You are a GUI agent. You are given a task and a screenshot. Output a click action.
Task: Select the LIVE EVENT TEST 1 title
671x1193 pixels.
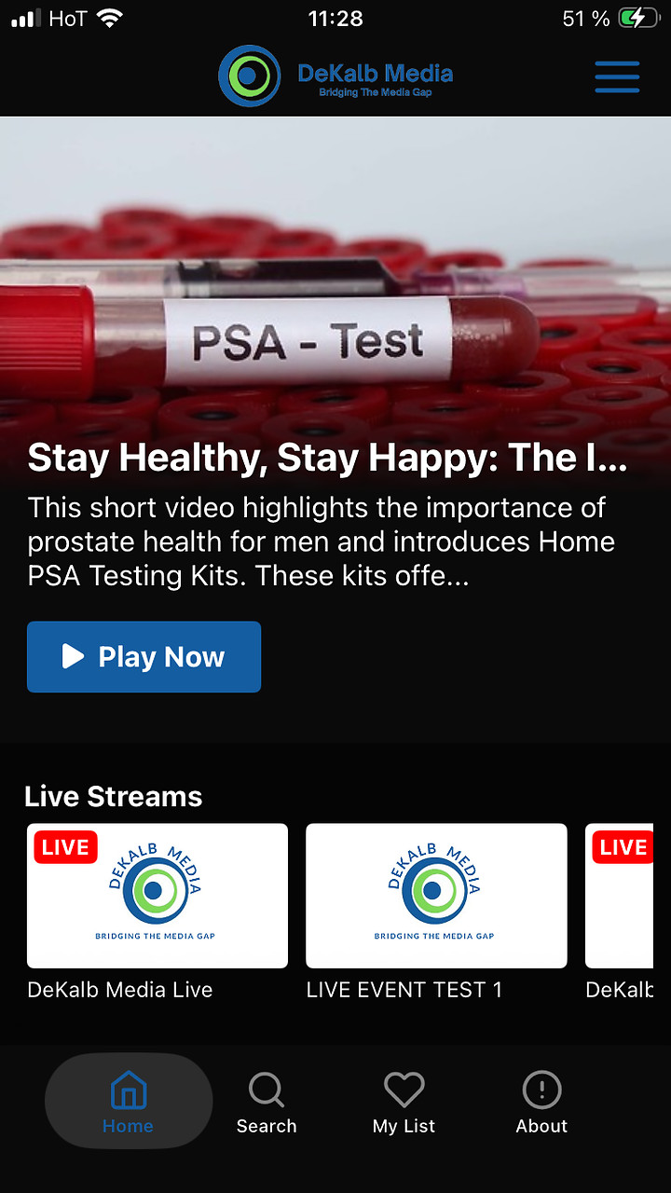tap(404, 990)
